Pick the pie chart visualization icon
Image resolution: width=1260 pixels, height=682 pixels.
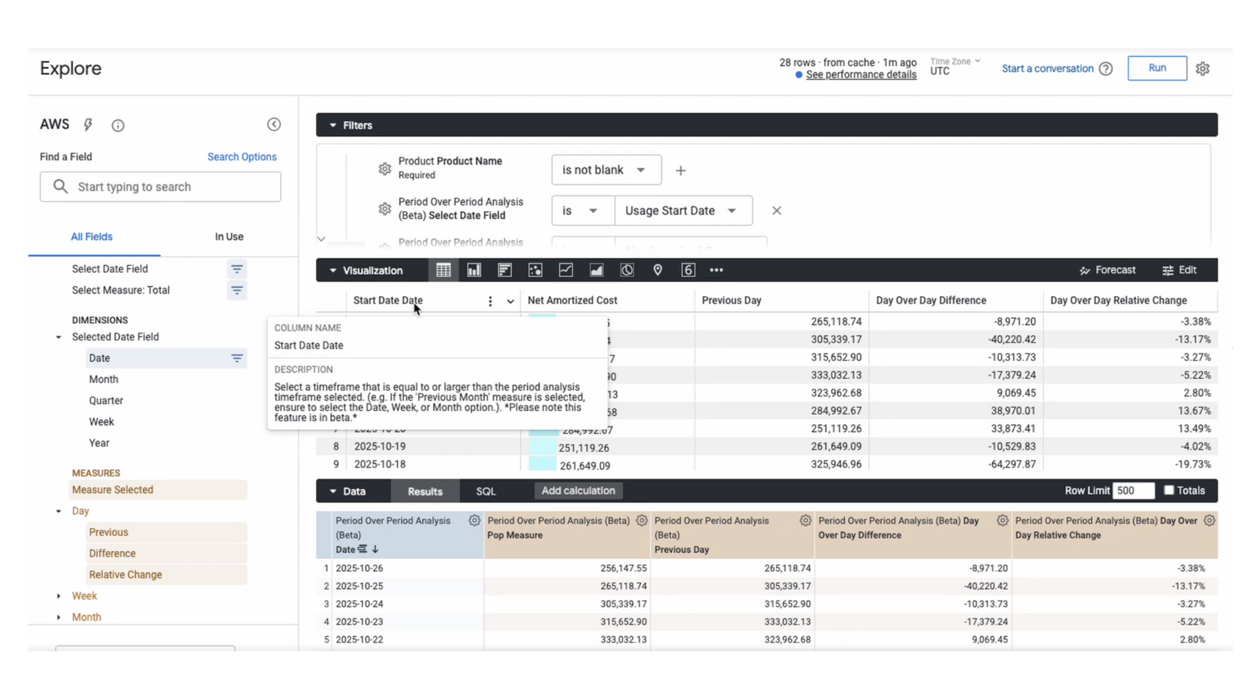coord(627,270)
